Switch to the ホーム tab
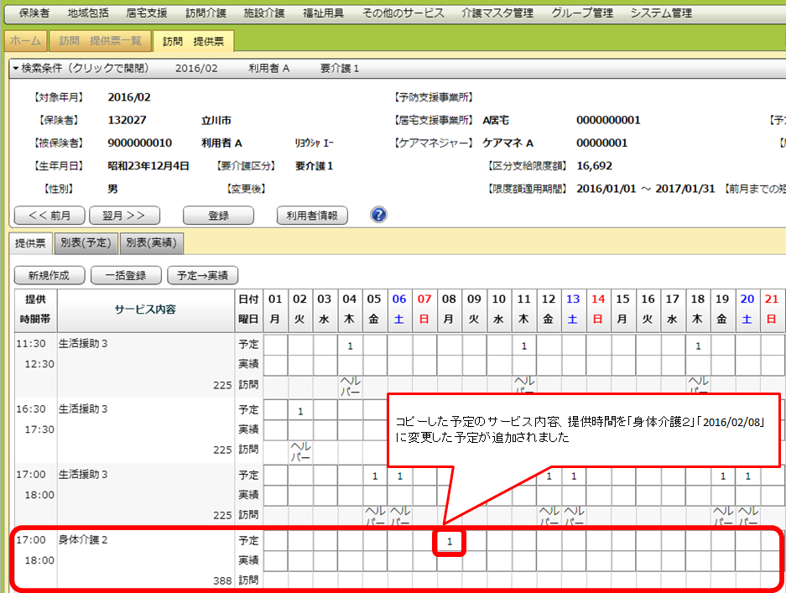Image resolution: width=786 pixels, height=593 pixels. 25,41
